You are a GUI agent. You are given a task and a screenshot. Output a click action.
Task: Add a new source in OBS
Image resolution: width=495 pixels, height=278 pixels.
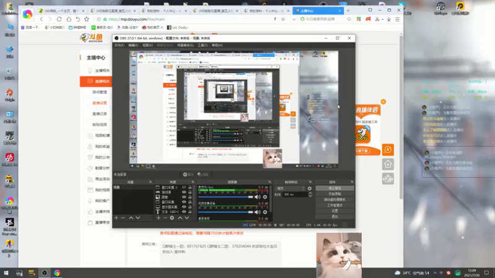(158, 218)
